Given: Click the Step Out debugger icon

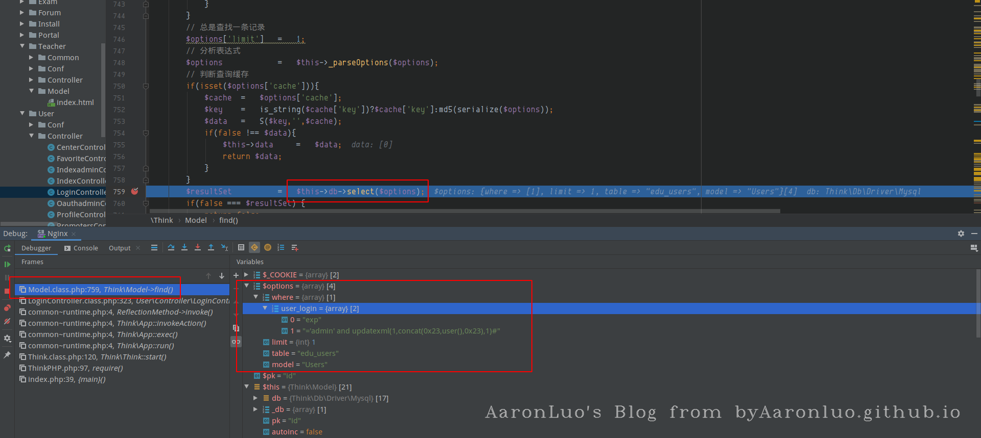Looking at the screenshot, I should tap(211, 248).
